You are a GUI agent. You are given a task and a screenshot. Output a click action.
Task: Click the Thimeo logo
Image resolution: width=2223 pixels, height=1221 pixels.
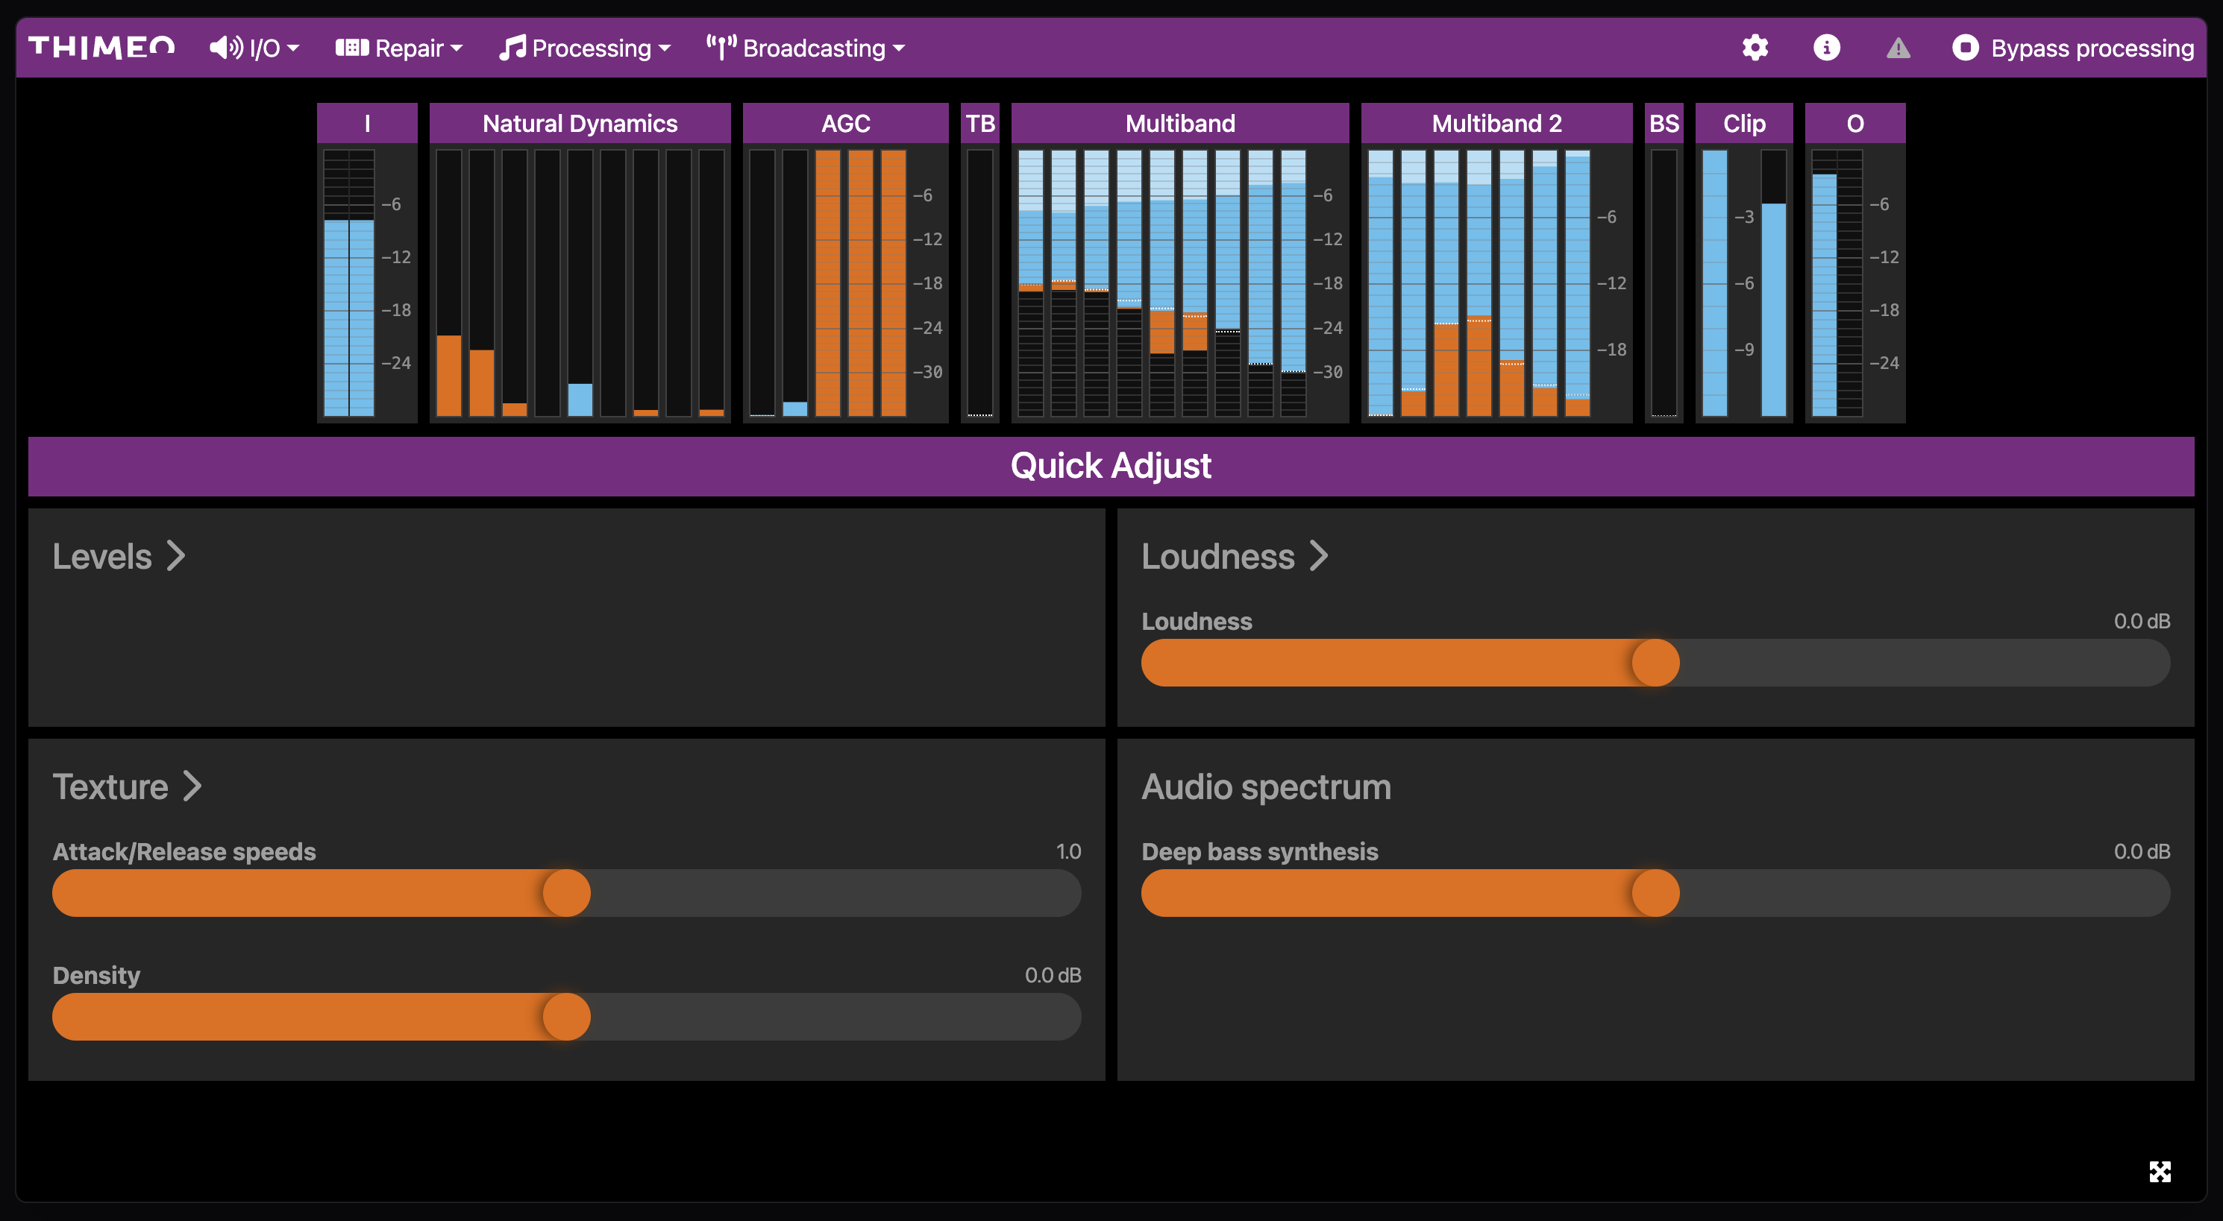pos(102,48)
